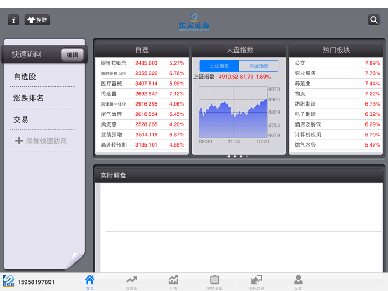Click the 热门板块 panel header
Viewport: 388px width, 291px height.
click(x=336, y=50)
